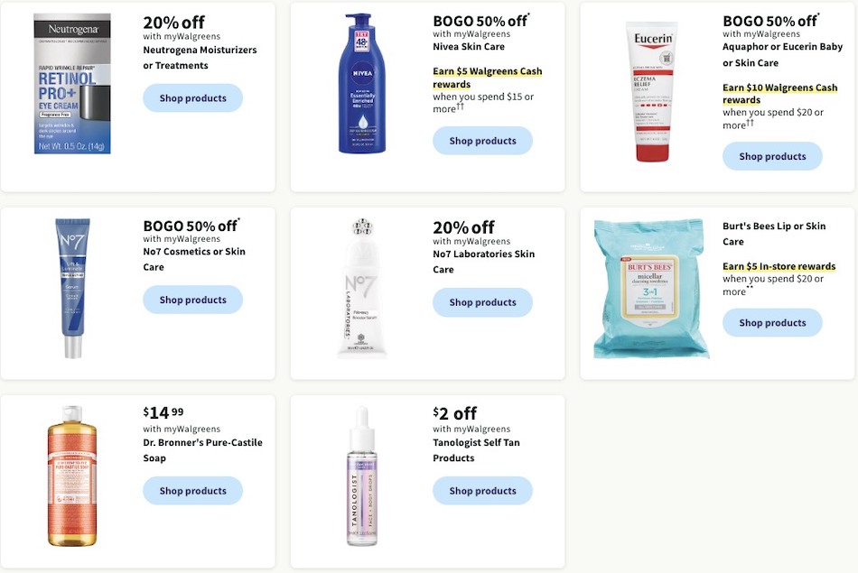Screen dimensions: 858x573
Task: Click Shop products for No7 Laboratories Skin Care
Action: pyautogui.click(x=482, y=303)
